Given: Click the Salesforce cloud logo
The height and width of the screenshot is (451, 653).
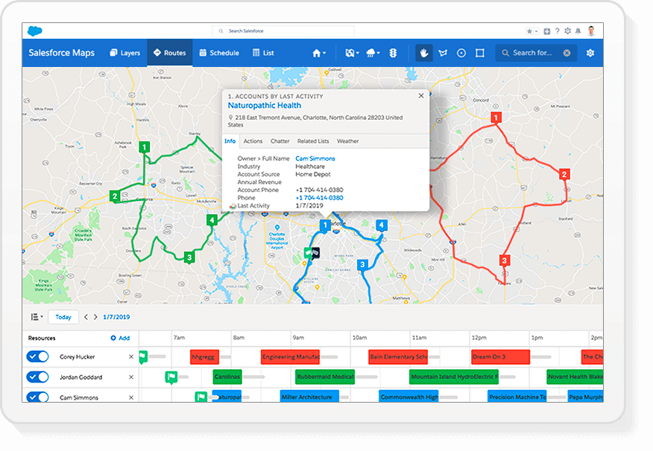Looking at the screenshot, I should click(35, 31).
